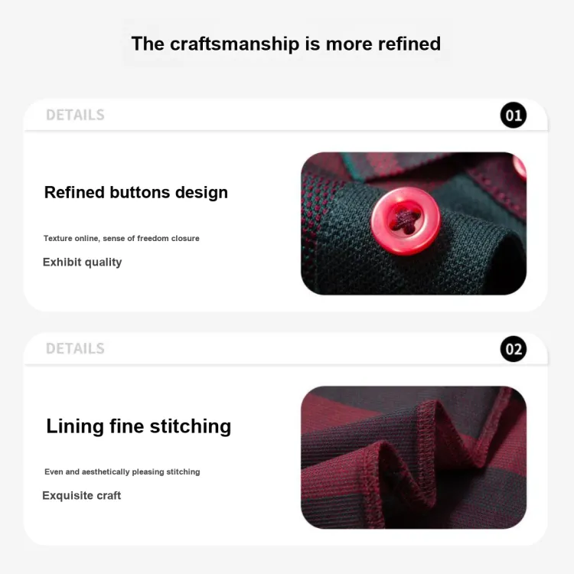Click the divider line under first DETAILS
574x574 pixels.
286,130
